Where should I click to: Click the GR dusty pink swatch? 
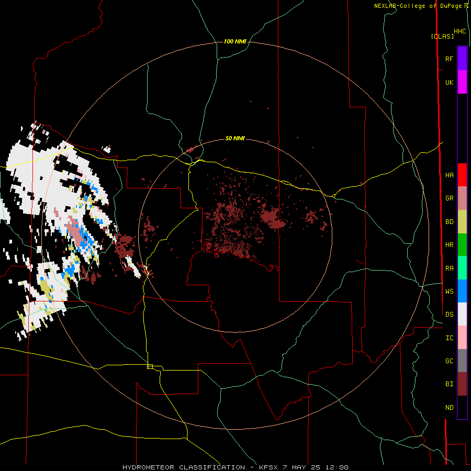coord(462,198)
